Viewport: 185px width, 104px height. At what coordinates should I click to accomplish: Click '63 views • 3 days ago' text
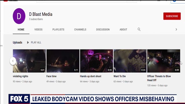[x=123, y=81]
